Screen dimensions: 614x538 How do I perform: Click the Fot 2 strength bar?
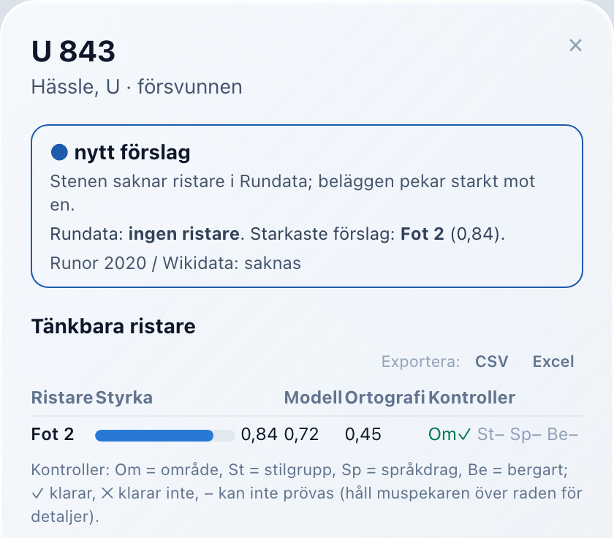165,436
